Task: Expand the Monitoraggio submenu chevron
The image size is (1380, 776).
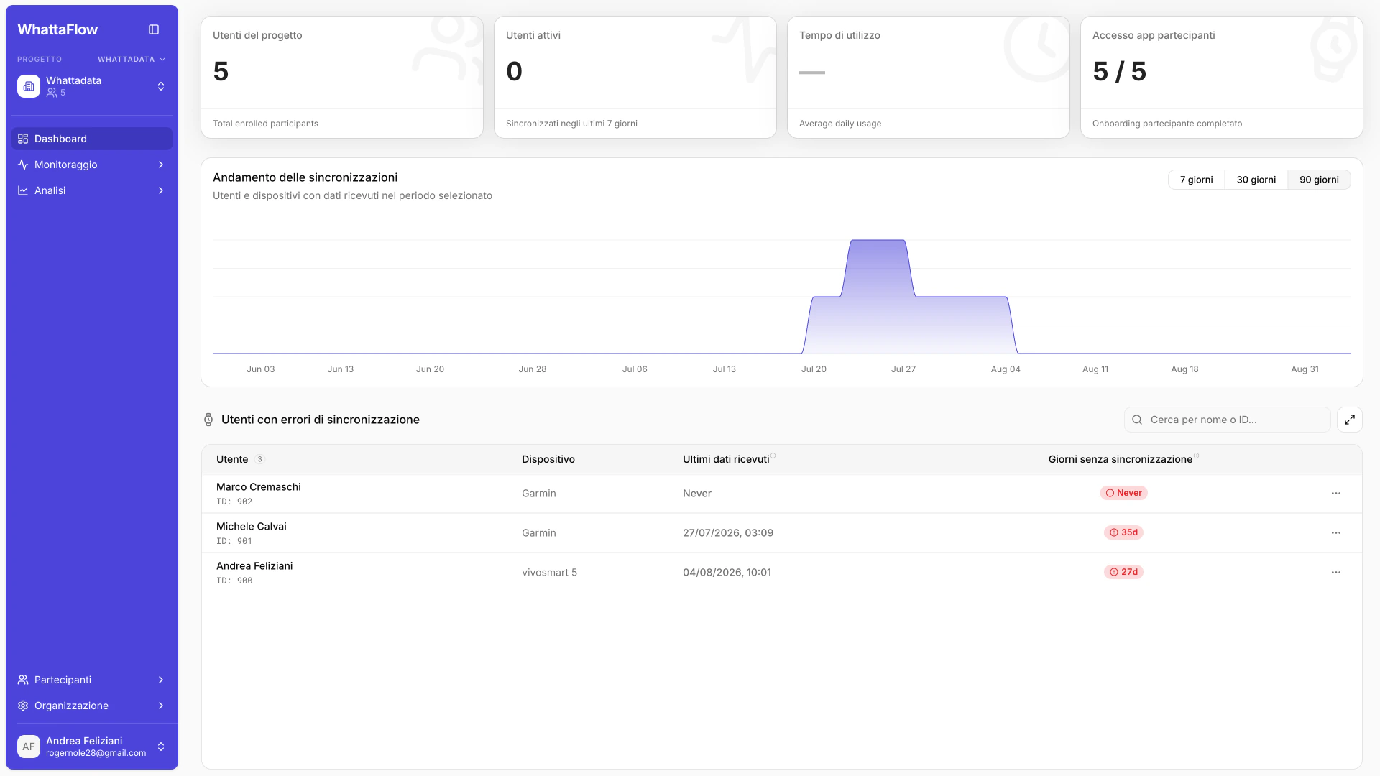Action: click(161, 165)
